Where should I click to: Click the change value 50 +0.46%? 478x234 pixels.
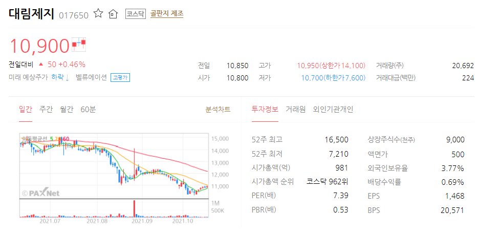coord(67,65)
